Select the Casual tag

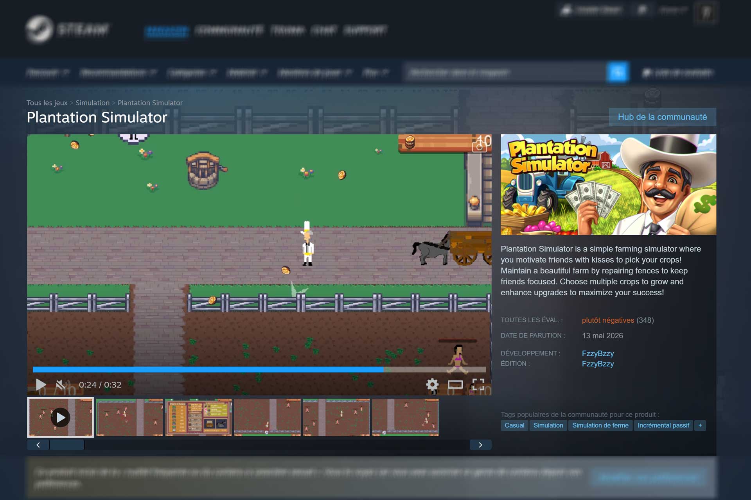tap(514, 425)
